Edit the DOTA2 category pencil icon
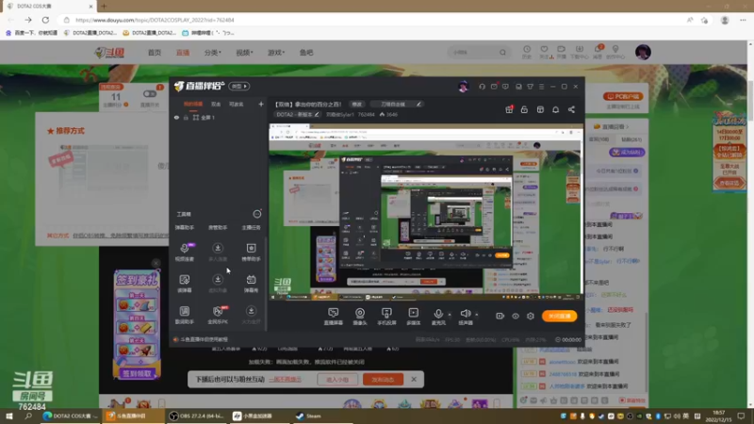 tap(317, 114)
